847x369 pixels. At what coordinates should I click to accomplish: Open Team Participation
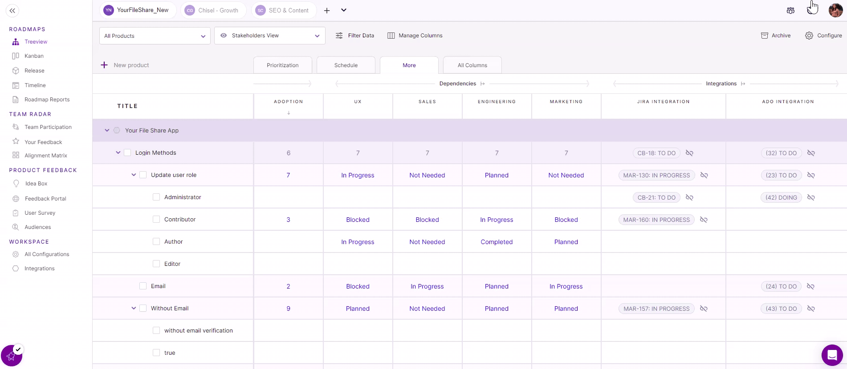[48, 127]
